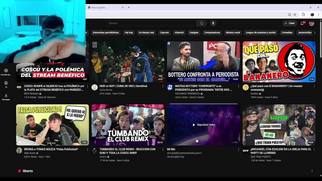Viewport: 322px width, 181px height.
Task: Open Shorts section options menu
Action: [x=312, y=171]
